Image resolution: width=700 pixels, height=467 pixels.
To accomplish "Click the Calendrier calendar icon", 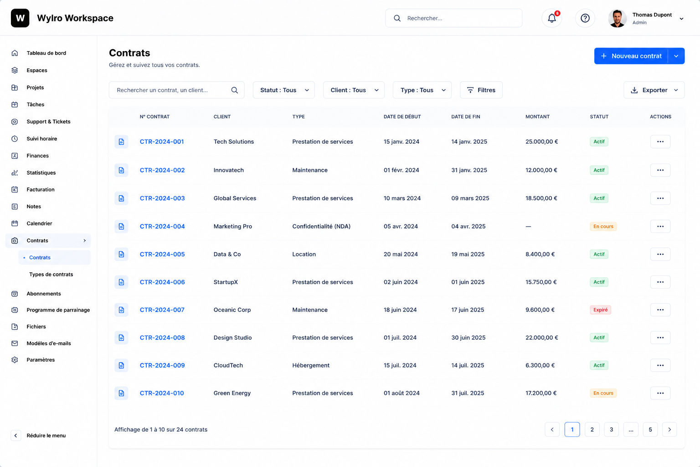I will (x=15, y=223).
